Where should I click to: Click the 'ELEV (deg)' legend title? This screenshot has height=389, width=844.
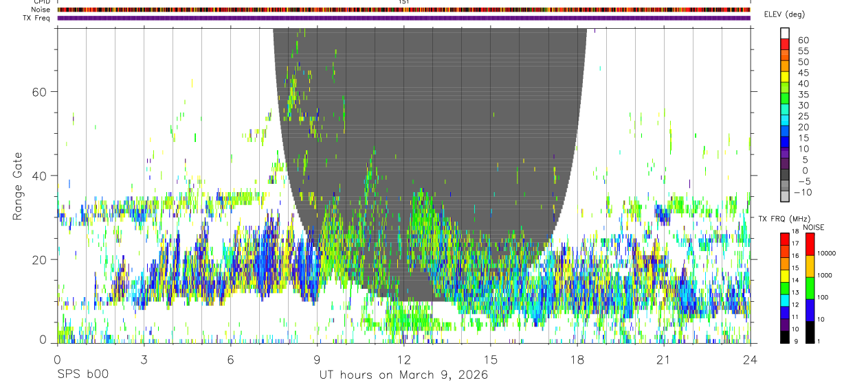[x=784, y=14]
